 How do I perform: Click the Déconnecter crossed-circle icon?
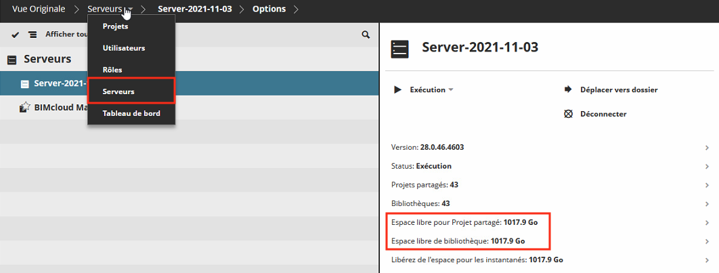[568, 114]
